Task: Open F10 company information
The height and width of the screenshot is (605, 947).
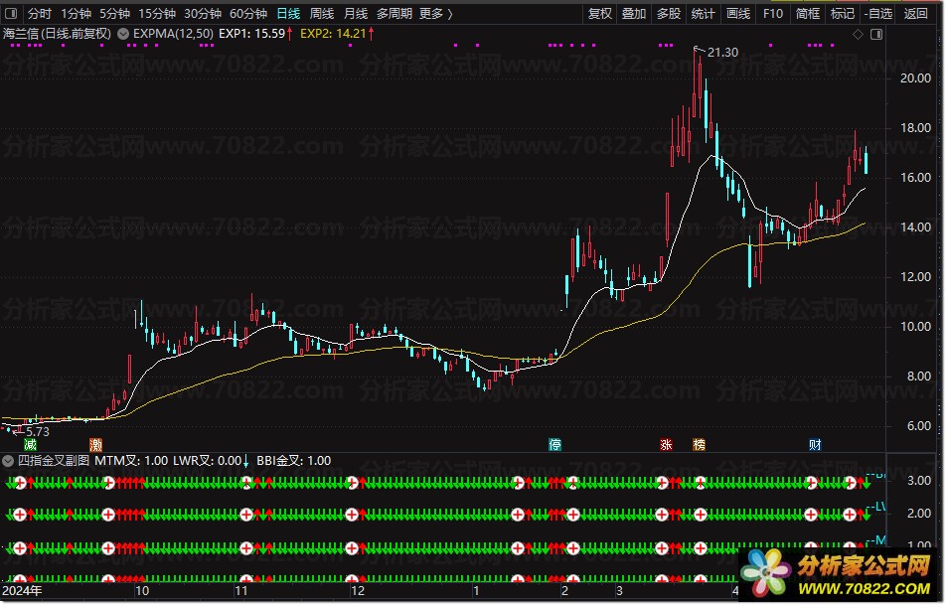Action: (x=772, y=13)
